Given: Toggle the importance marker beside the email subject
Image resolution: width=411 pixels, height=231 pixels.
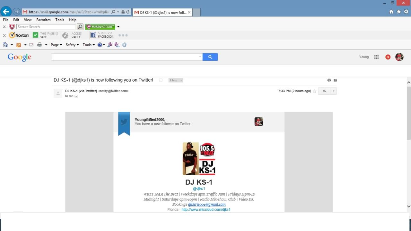Looking at the screenshot, I should click(161, 80).
